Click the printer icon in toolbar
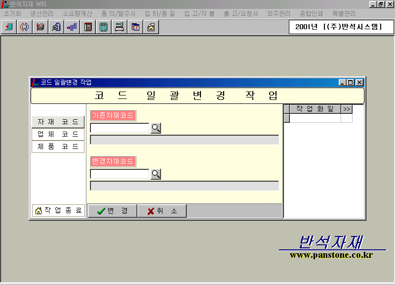Image resolution: width=395 pixels, height=285 pixels. [x=119, y=27]
